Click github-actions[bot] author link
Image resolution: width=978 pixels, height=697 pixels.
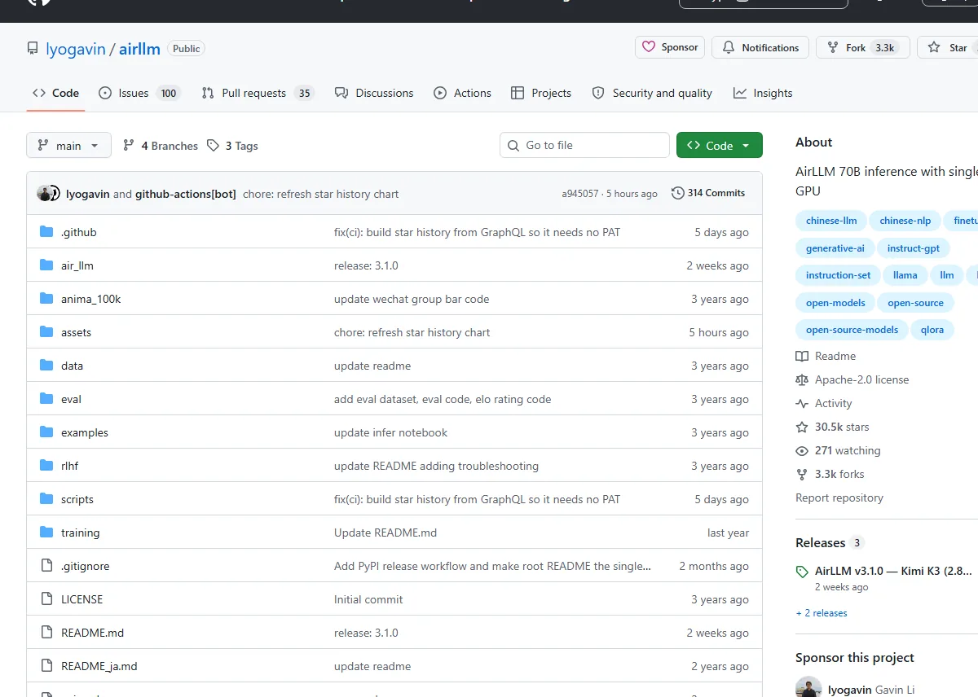(186, 194)
